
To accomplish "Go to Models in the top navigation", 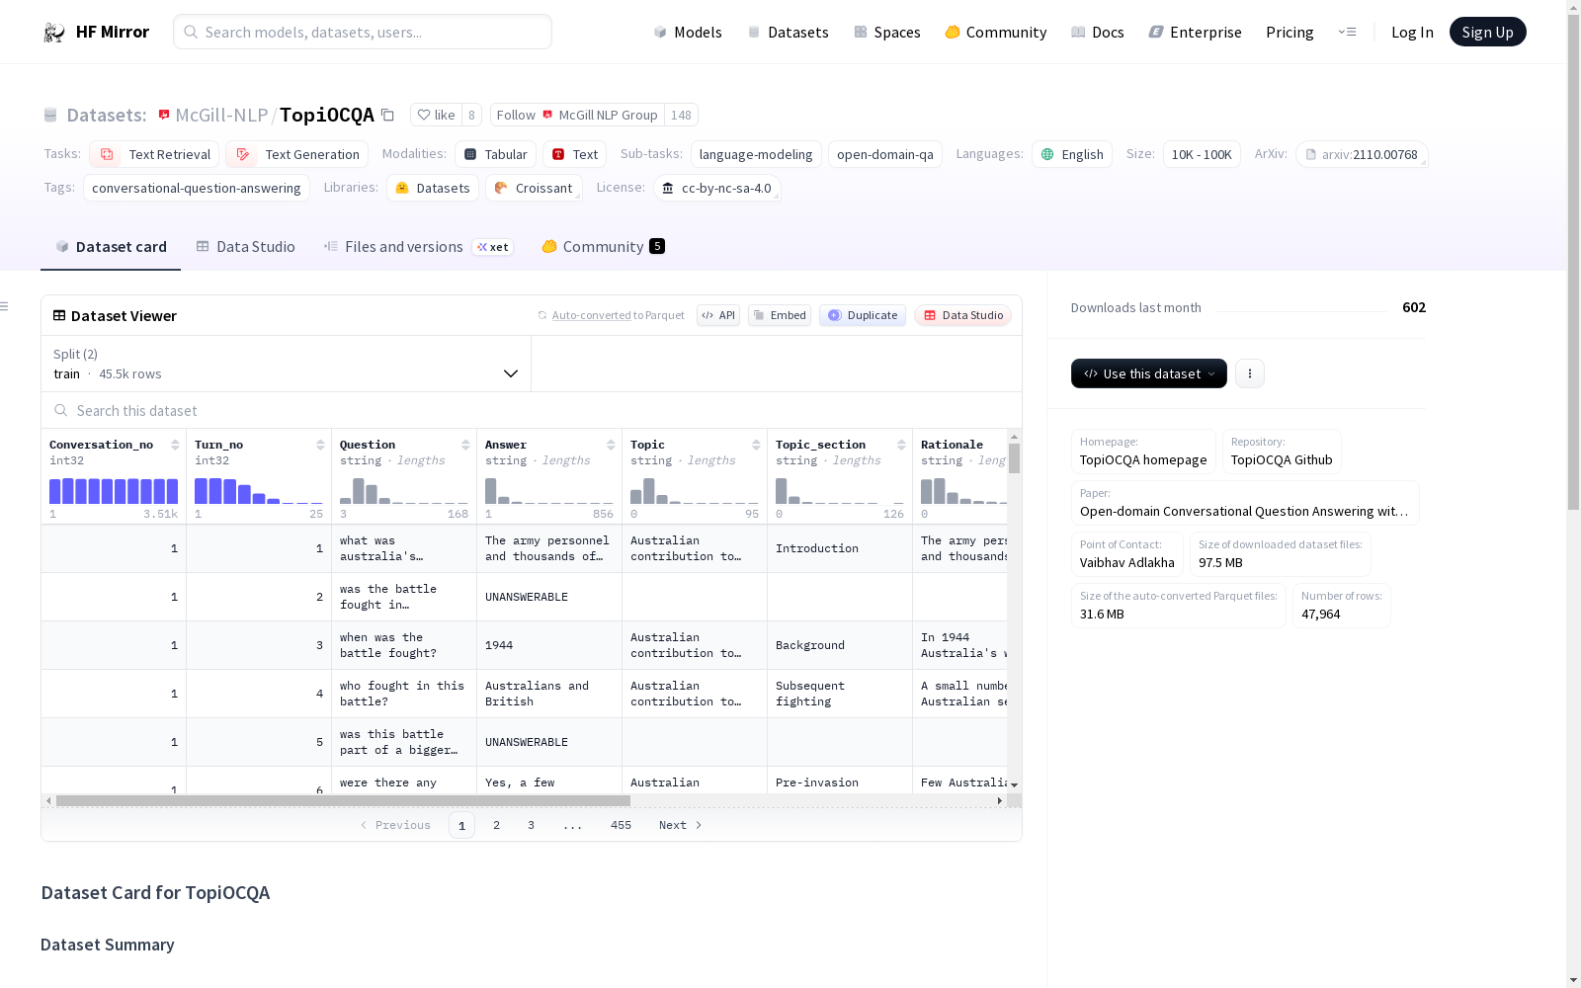I will pos(688,33).
